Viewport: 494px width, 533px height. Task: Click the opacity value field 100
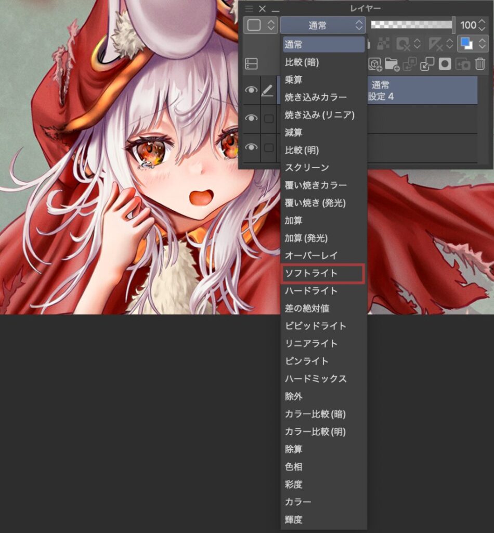pos(469,25)
